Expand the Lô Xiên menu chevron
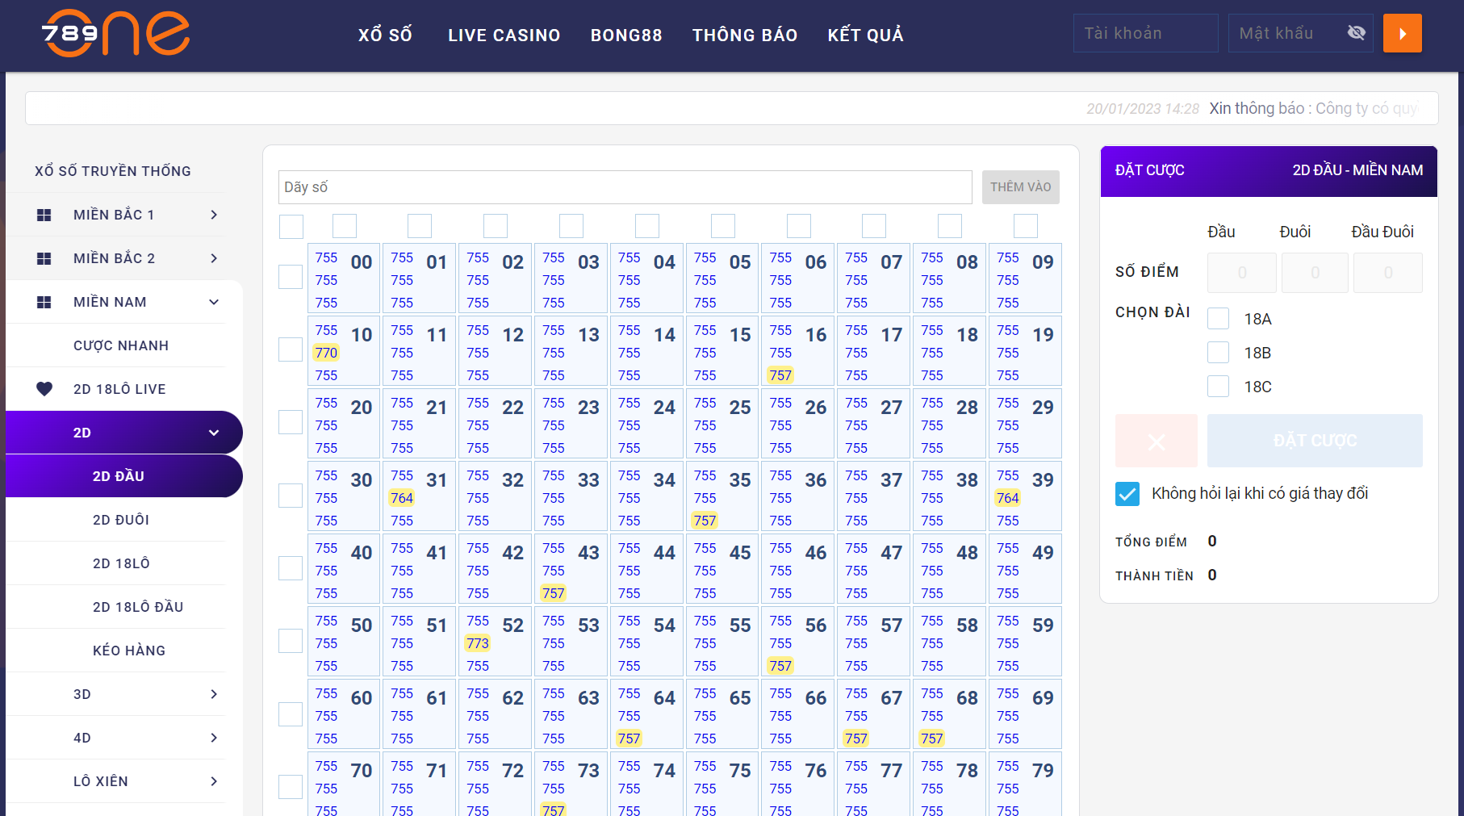The height and width of the screenshot is (816, 1464). [214, 781]
